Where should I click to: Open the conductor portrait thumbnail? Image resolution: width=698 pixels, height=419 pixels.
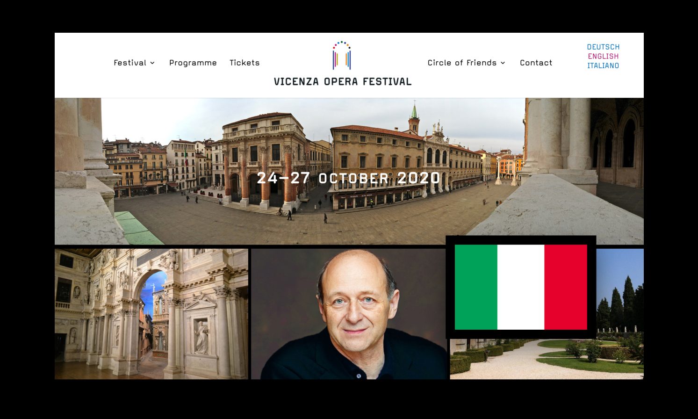click(349, 314)
